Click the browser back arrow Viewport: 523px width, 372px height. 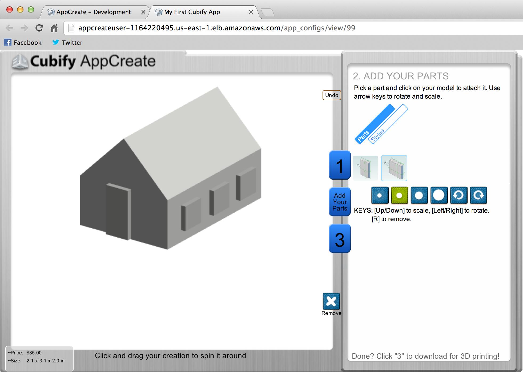(x=9, y=28)
